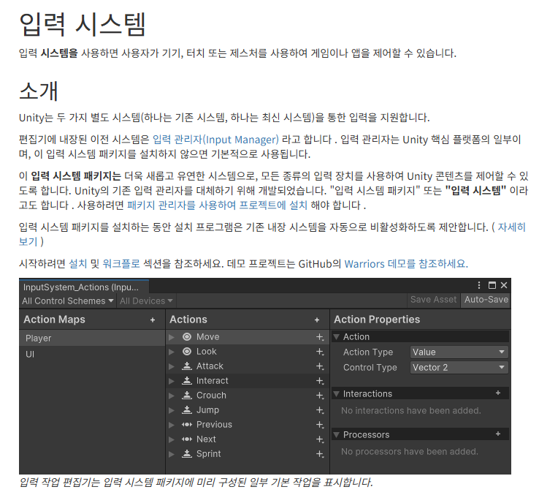The width and height of the screenshot is (539, 495).
Task: Click the Move action value icon
Action: (x=187, y=337)
